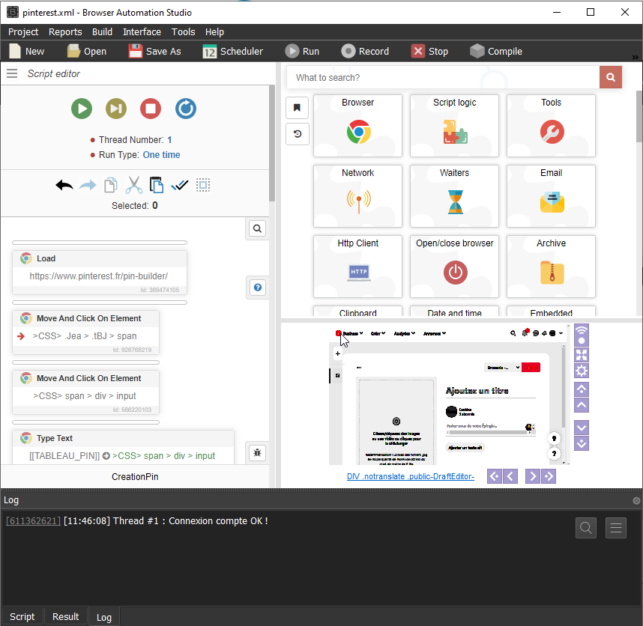Change Run Type One time
643x626 pixels.
point(161,155)
